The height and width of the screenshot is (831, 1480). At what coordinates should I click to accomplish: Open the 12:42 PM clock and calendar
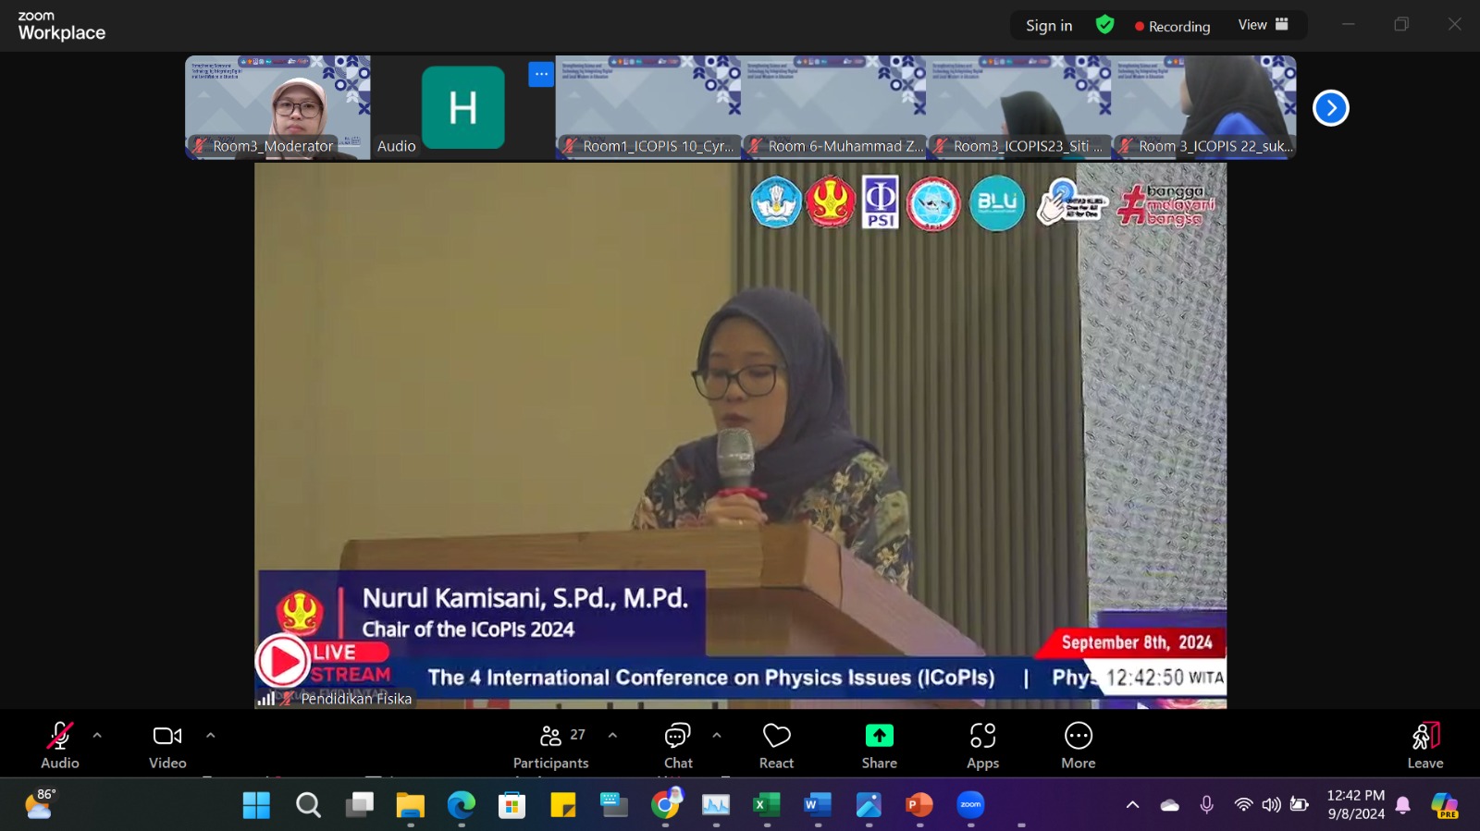1356,805
